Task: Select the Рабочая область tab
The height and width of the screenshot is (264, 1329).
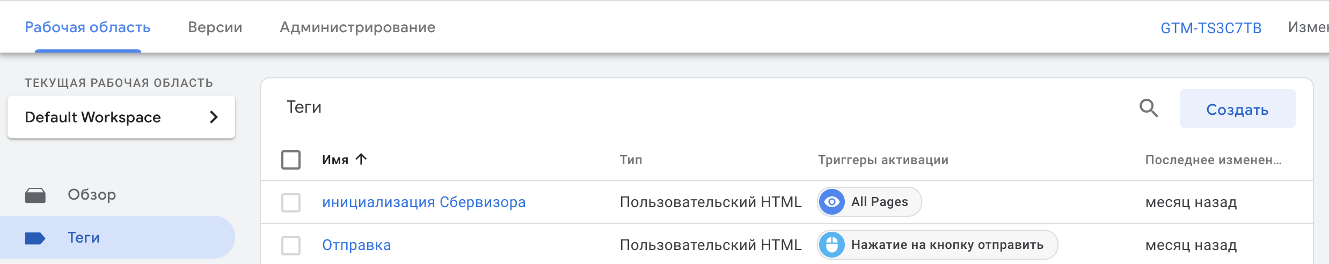Action: [87, 27]
